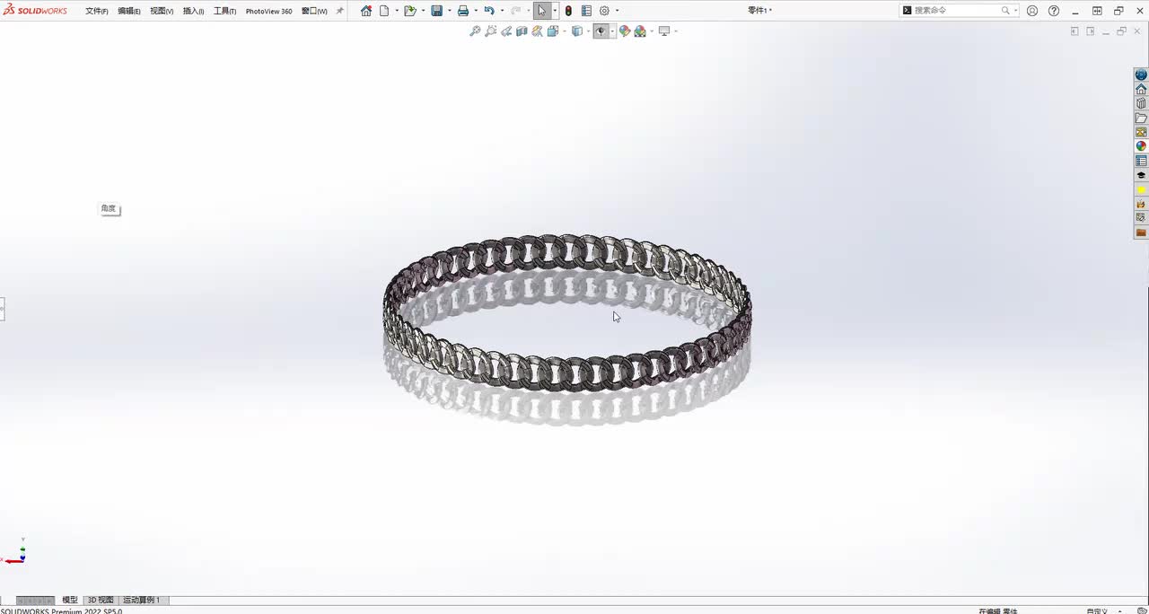The height and width of the screenshot is (614, 1149).
Task: Open View Palette task pane tab
Action: (1141, 132)
